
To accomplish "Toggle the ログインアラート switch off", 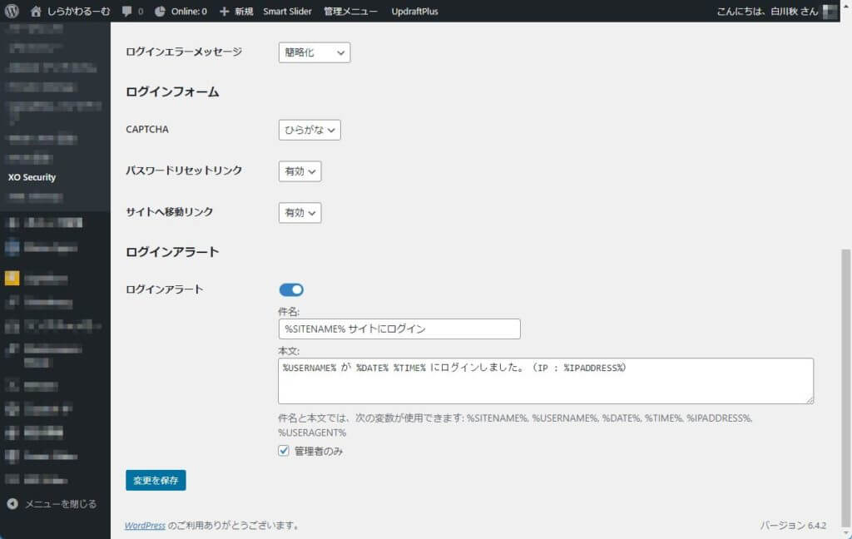I will 291,289.
